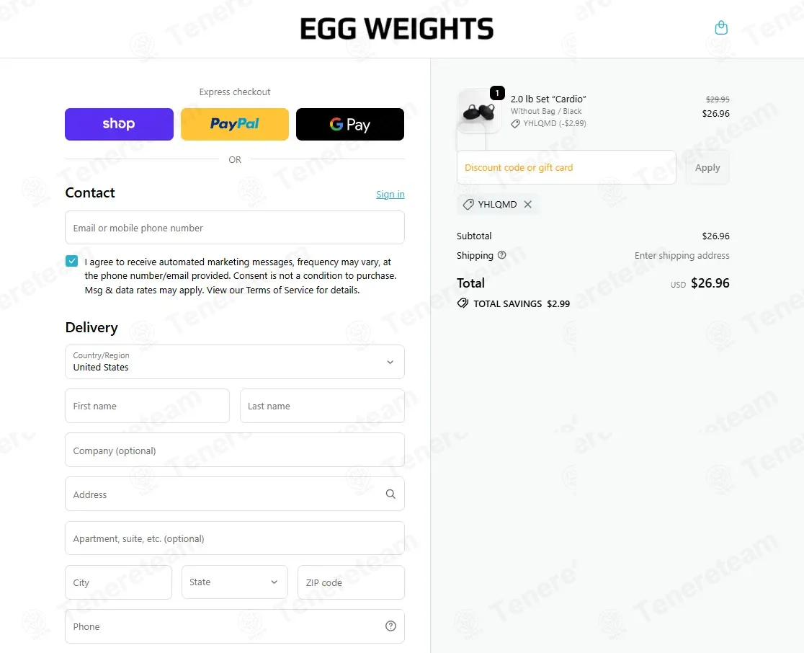Pay with Google Pay button
Viewport: 804px width, 653px height.
pyautogui.click(x=350, y=124)
